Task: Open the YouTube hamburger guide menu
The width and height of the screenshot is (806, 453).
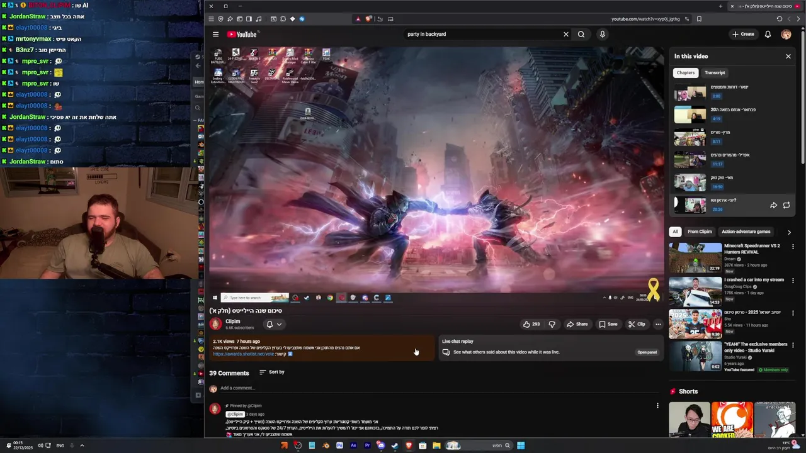Action: coord(215,35)
